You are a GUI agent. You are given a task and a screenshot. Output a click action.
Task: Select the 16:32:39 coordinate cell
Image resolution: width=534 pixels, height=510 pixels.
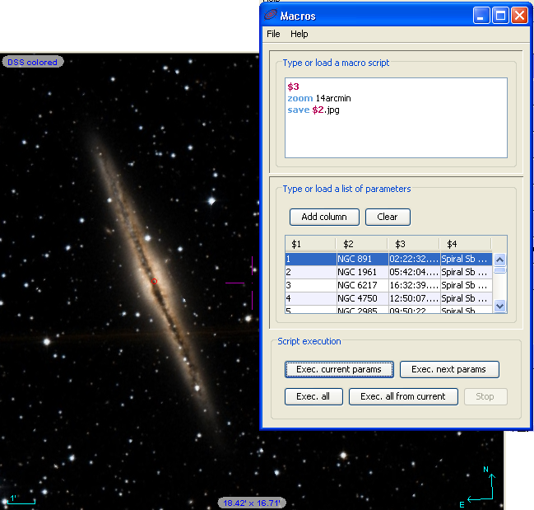(x=415, y=285)
